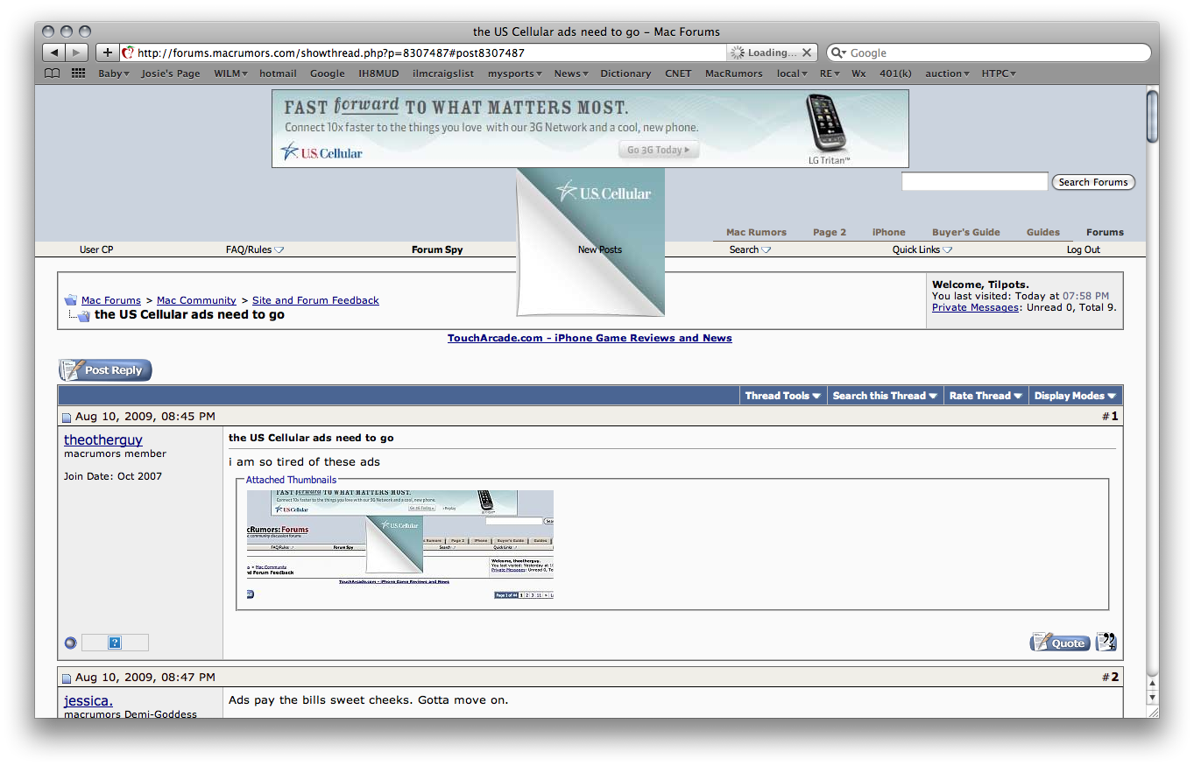Click the US Cellular page-peel corner ad
Screen dimensions: 1194x766
(591, 242)
